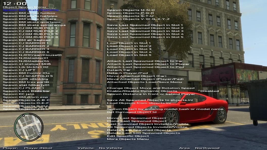Select Spawn BM skate halfpipe entry

pos(30,16)
